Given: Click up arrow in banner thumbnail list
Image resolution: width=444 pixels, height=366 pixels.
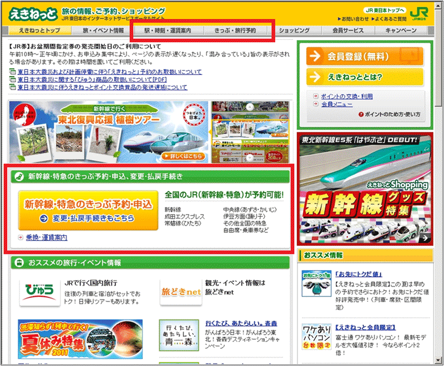Looking at the screenshot, I should pyautogui.click(x=250, y=107).
